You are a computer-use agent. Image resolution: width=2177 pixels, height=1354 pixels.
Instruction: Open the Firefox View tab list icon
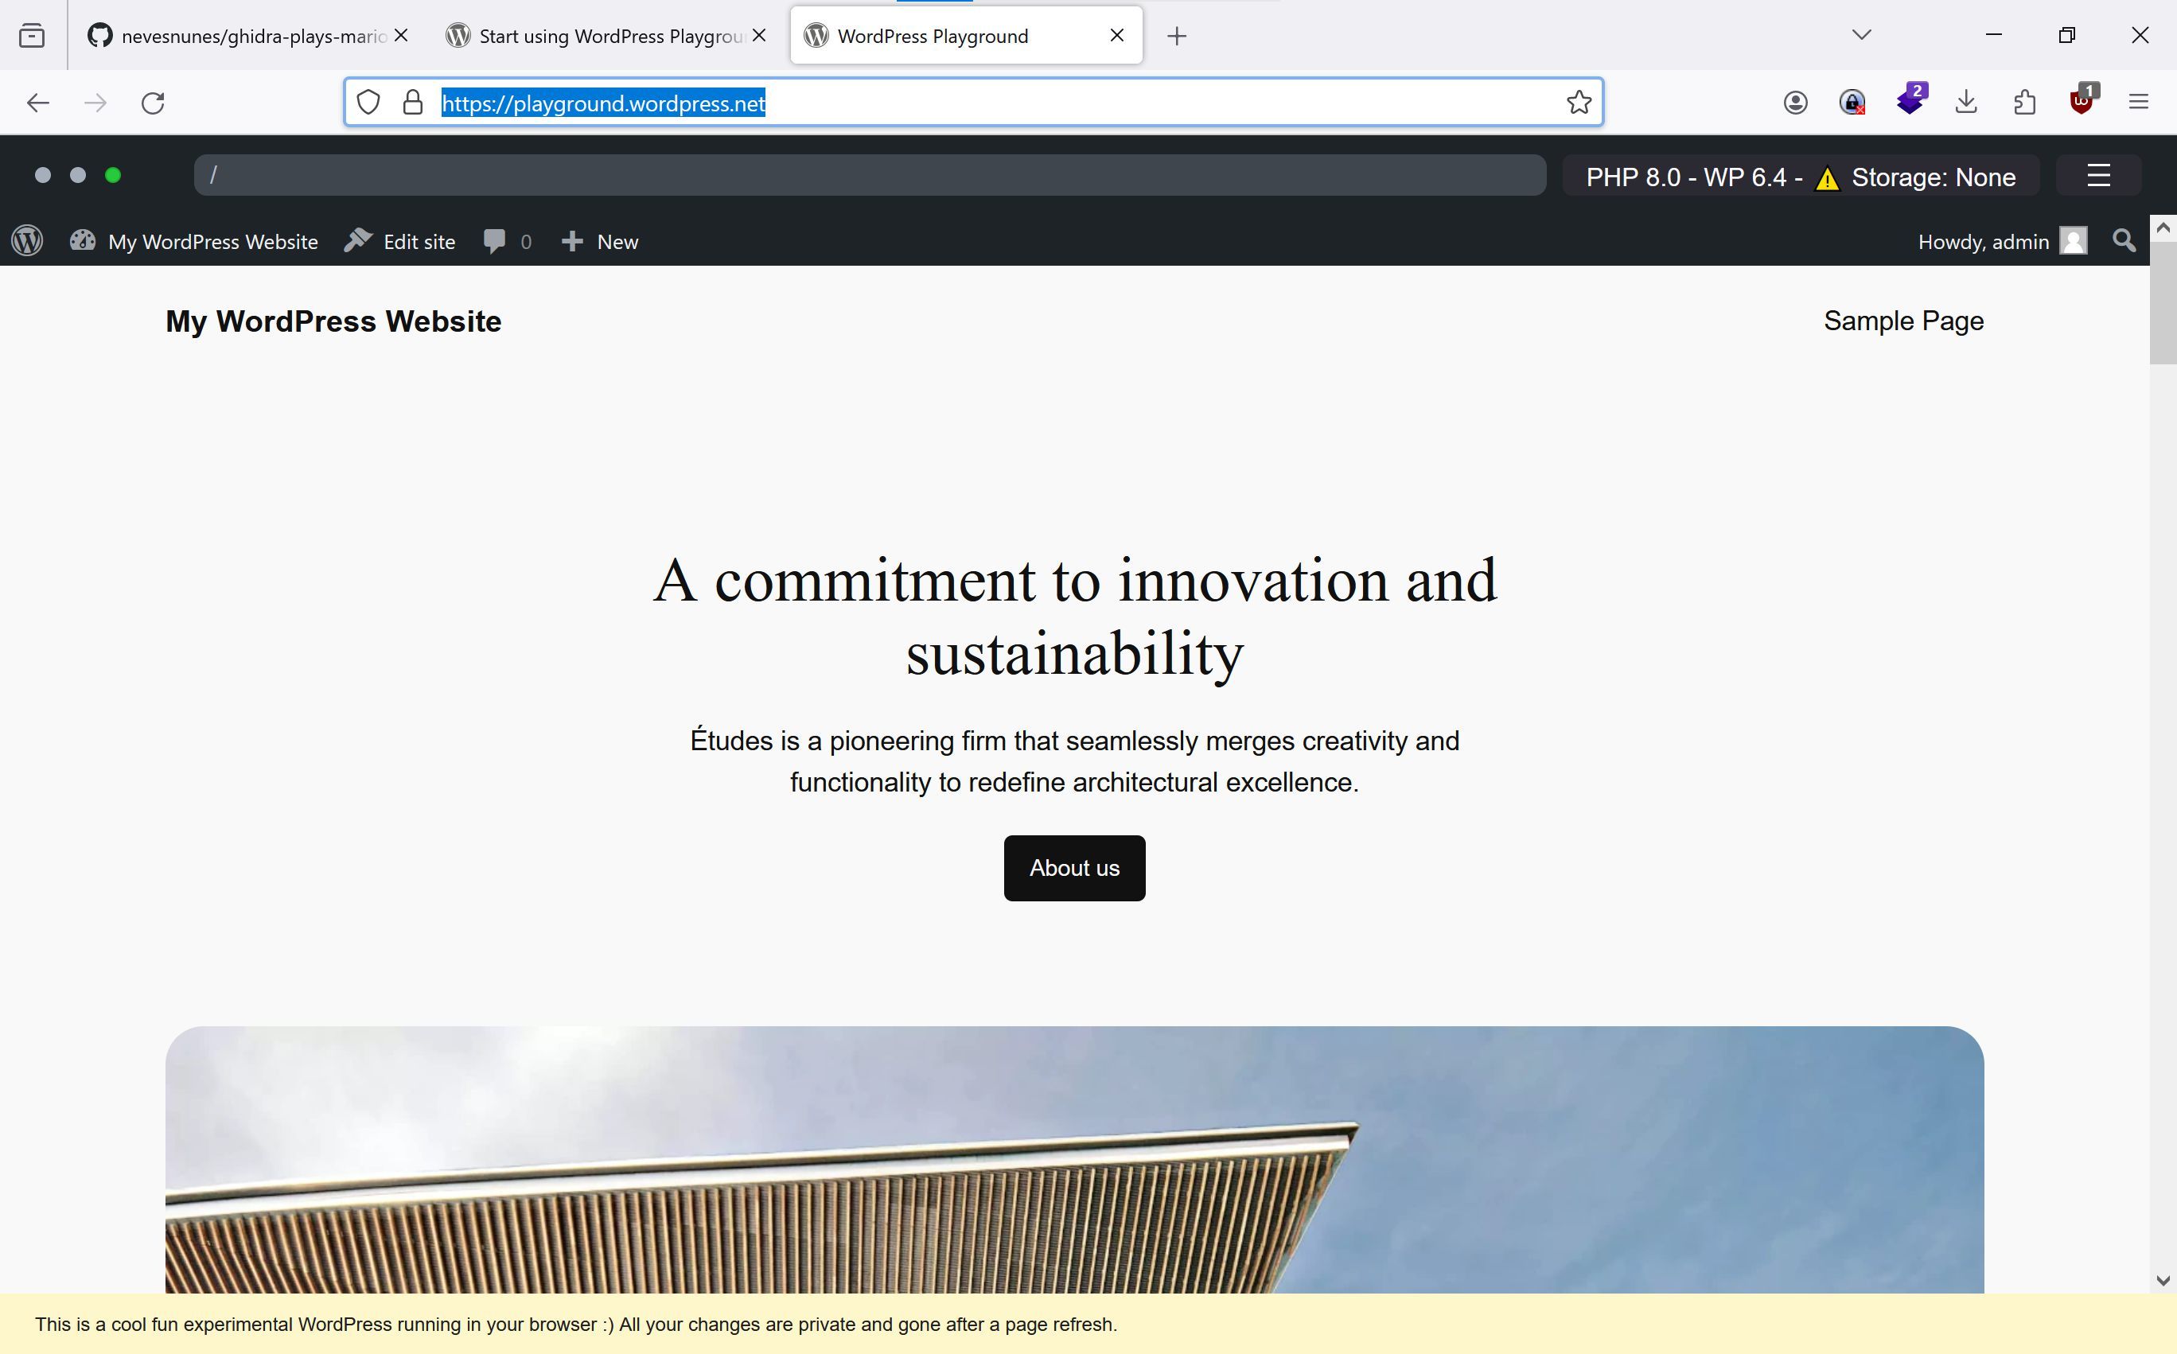point(33,36)
